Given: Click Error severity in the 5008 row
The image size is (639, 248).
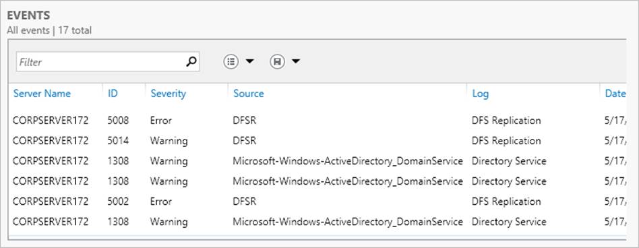Looking at the screenshot, I should [161, 121].
